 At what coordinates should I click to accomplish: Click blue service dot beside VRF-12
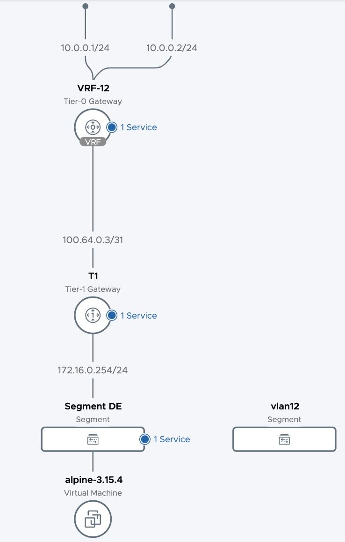click(112, 127)
